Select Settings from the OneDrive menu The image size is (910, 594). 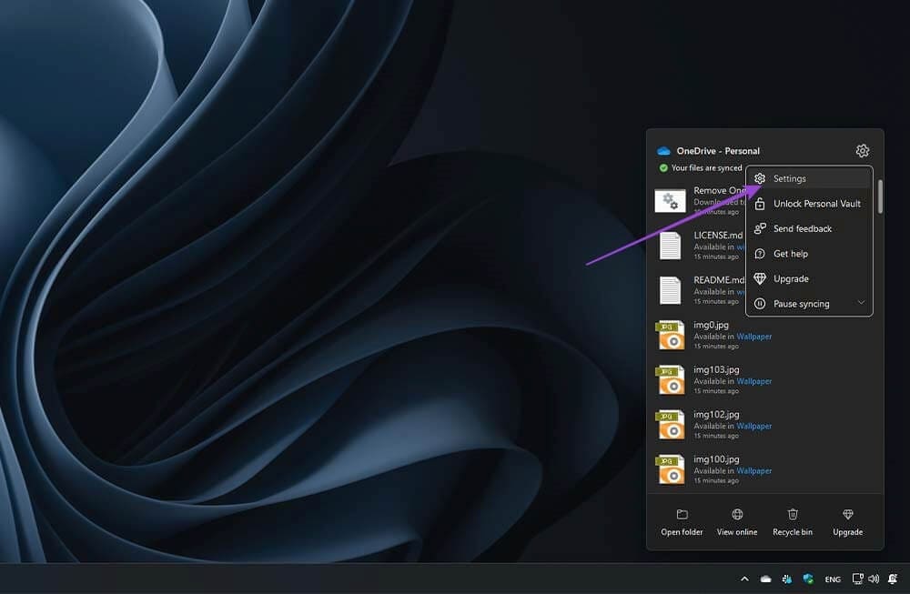(809, 178)
